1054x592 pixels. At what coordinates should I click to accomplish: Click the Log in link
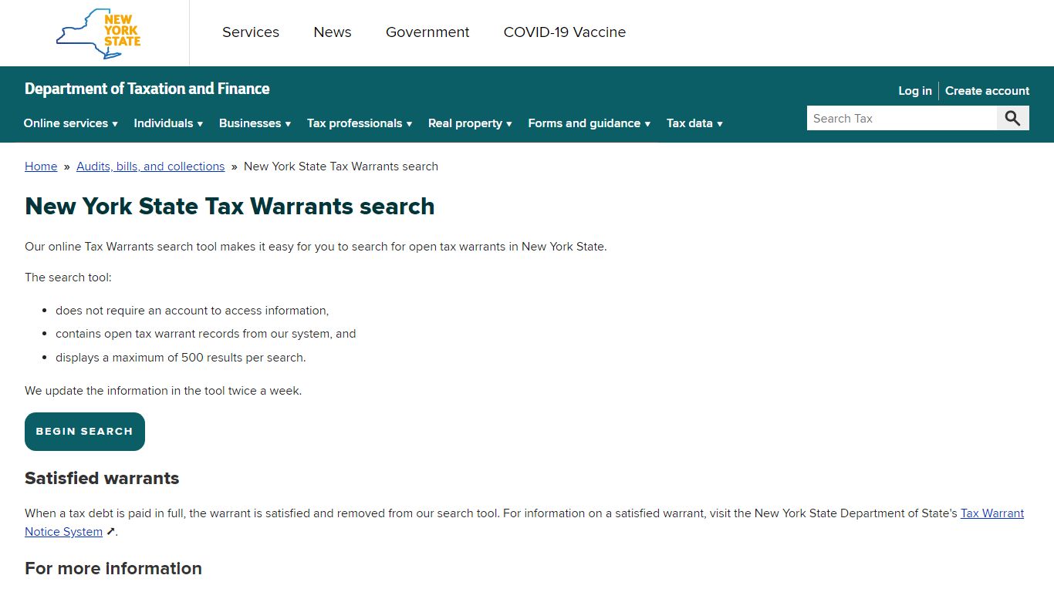pos(915,91)
